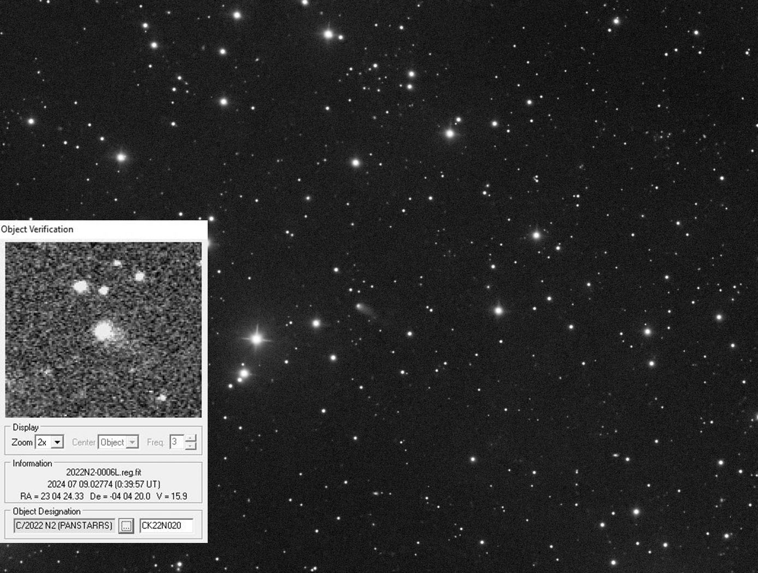
Task: Decrease the Freq. value with down arrow
Action: pos(190,446)
